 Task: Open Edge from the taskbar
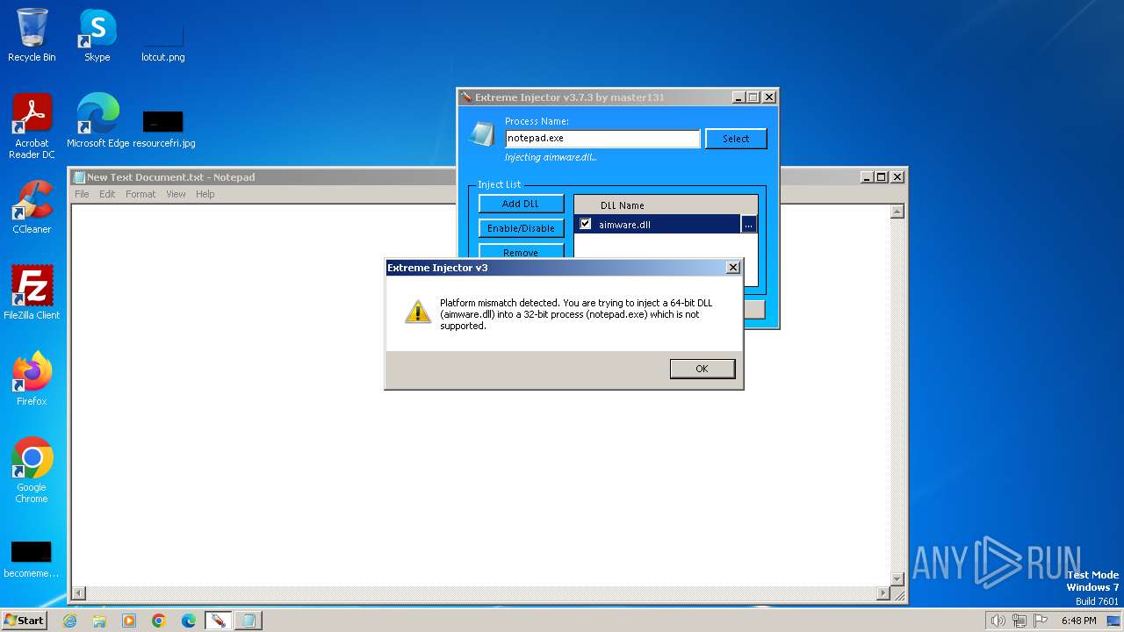tap(189, 621)
